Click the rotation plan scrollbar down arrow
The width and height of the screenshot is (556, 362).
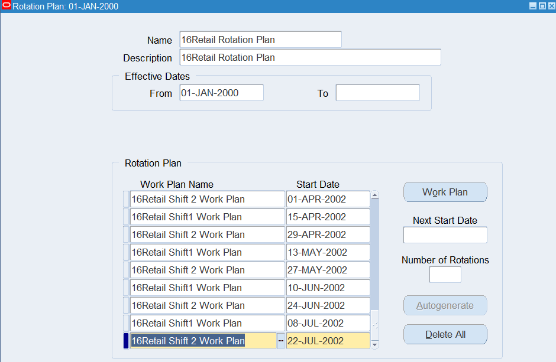374,344
